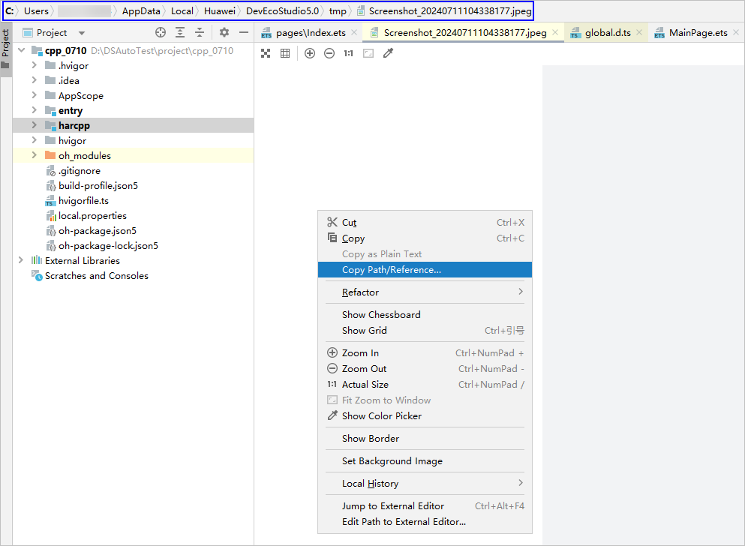Click the locate target icon in Project panel
Viewport: 745px width, 546px height.
click(160, 32)
